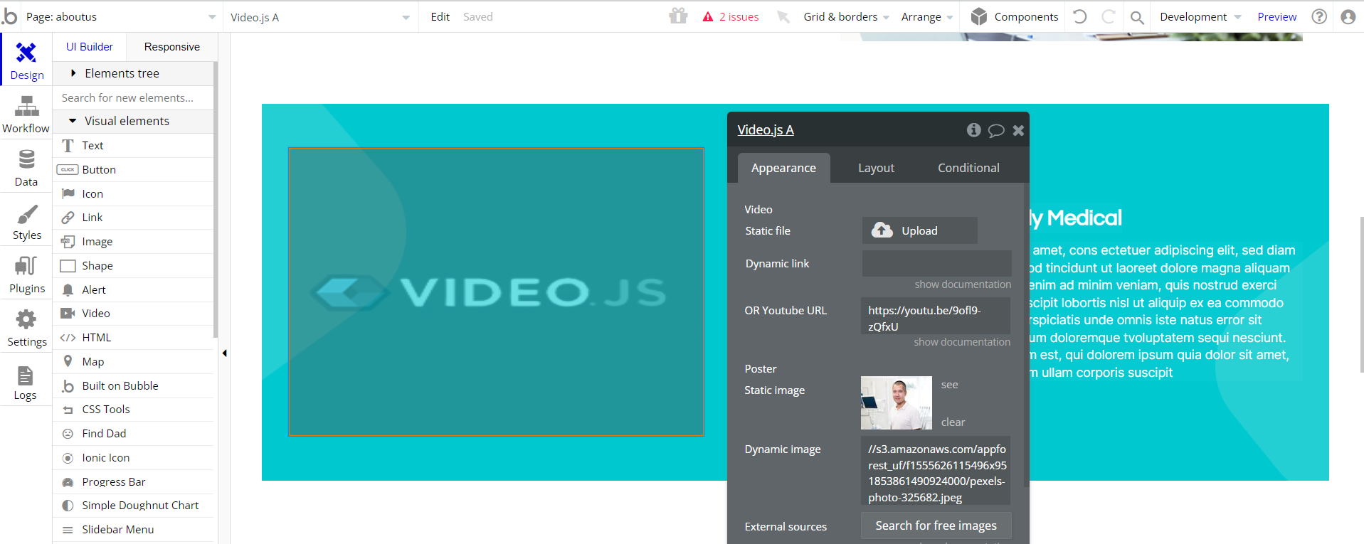Image resolution: width=1364 pixels, height=544 pixels.
Task: Click the Upload static file button
Action: pos(919,230)
